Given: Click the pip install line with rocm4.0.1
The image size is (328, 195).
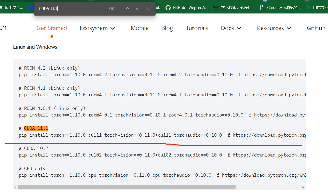Looking at the screenshot, I should [x=162, y=115].
